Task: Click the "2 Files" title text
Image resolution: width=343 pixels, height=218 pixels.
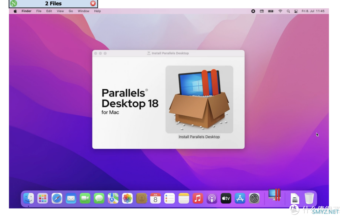Action: click(x=53, y=3)
